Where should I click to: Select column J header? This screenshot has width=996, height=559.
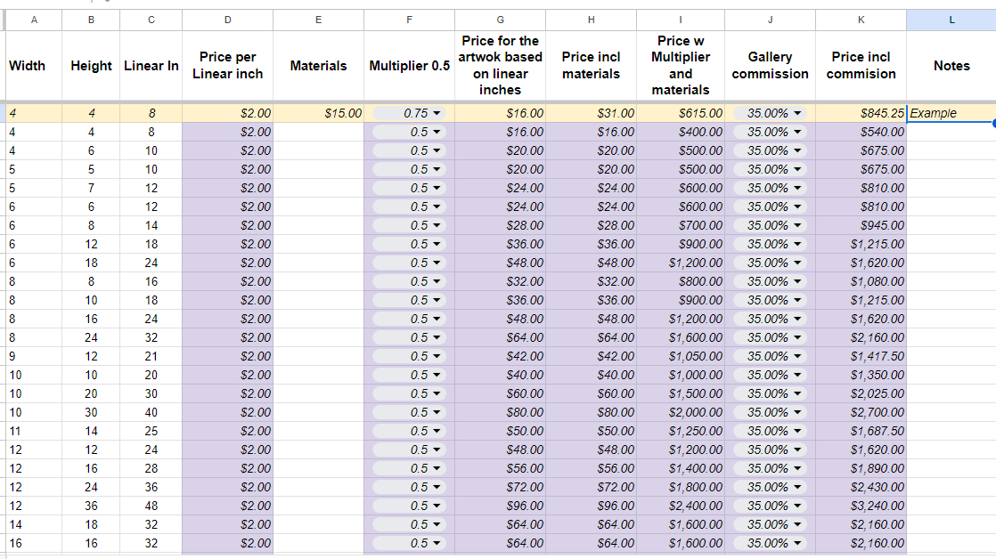tap(770, 20)
